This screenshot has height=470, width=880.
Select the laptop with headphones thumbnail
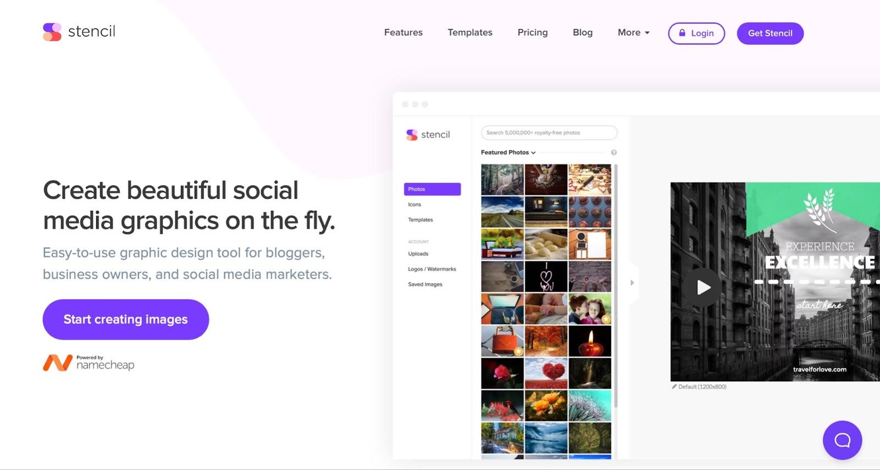(502, 309)
